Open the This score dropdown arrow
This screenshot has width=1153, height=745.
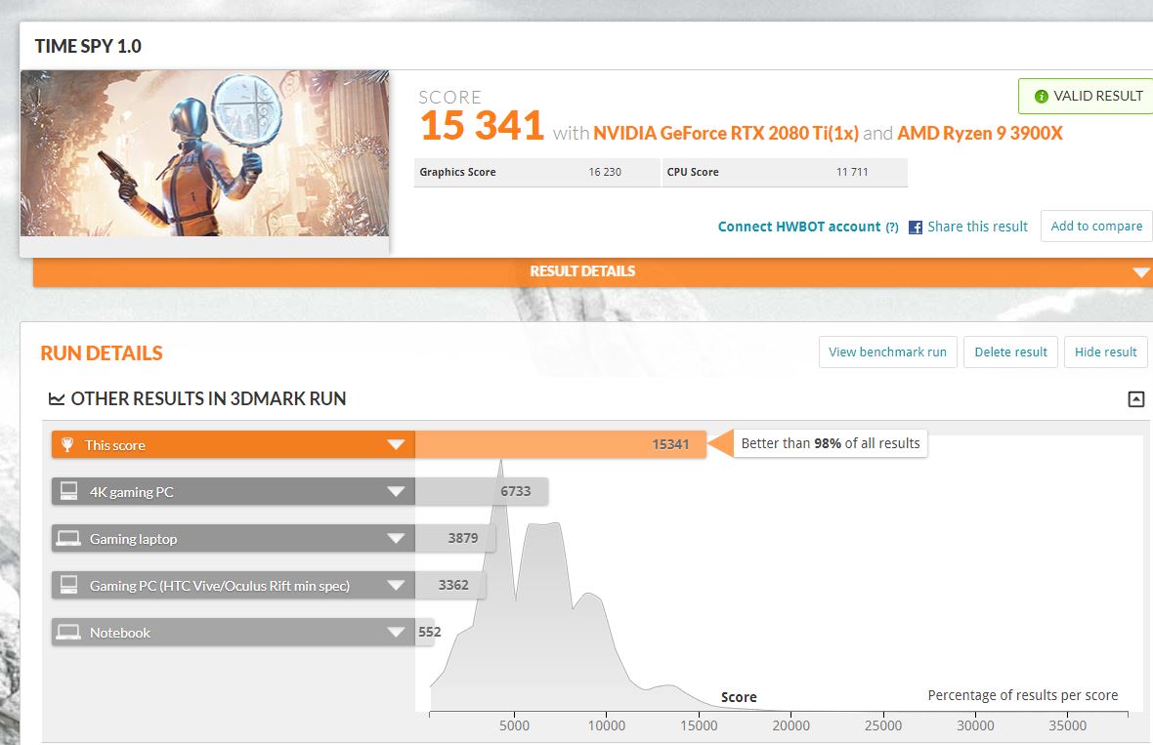click(396, 445)
